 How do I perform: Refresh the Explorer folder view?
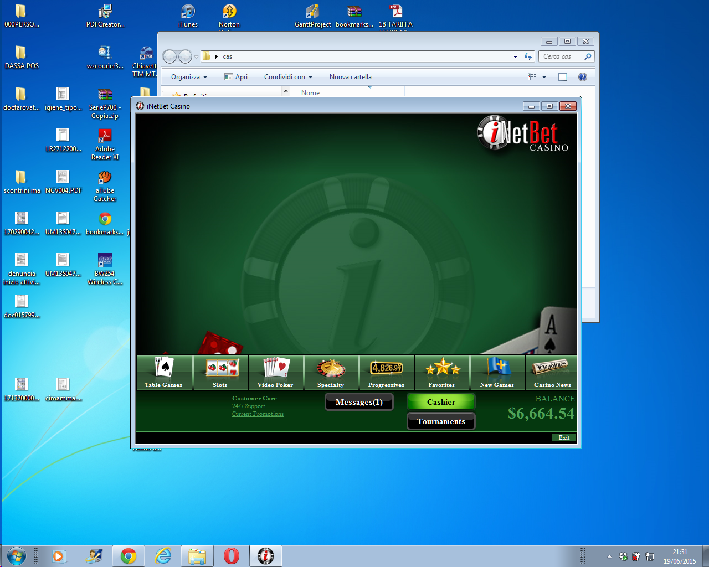click(x=528, y=56)
